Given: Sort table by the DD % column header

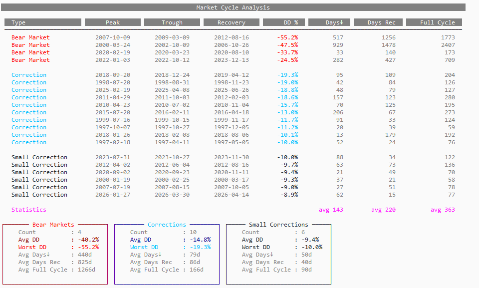Looking at the screenshot, I should click(x=284, y=22).
